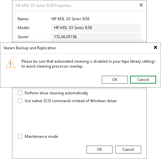Tick Use native SCSI commands checkbox

(20, 101)
